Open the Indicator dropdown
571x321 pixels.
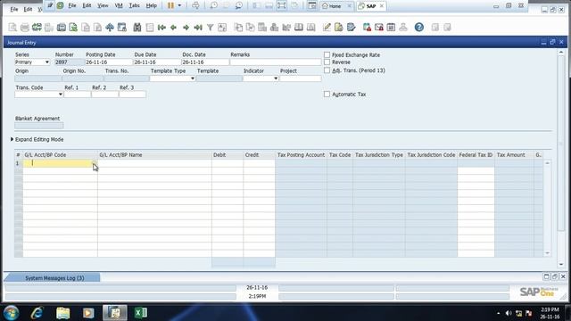276,78
